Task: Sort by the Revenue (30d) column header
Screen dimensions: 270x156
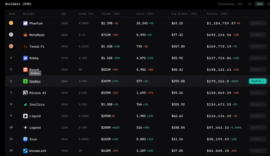Action: (217, 14)
